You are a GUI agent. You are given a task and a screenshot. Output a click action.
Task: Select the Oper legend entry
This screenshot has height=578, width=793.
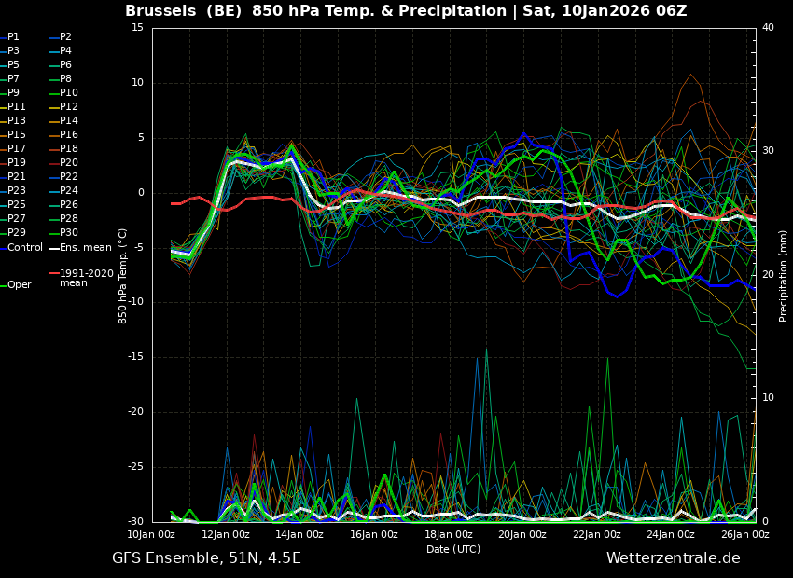coord(19,285)
